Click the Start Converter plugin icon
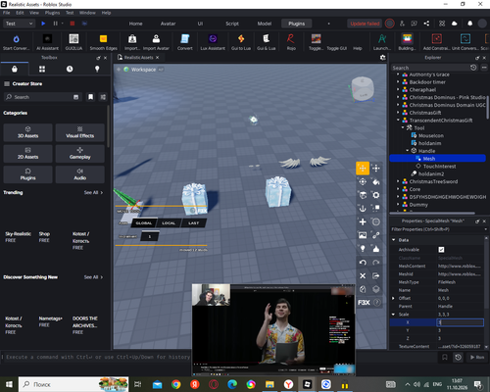The height and width of the screenshot is (392, 490). pos(16,39)
